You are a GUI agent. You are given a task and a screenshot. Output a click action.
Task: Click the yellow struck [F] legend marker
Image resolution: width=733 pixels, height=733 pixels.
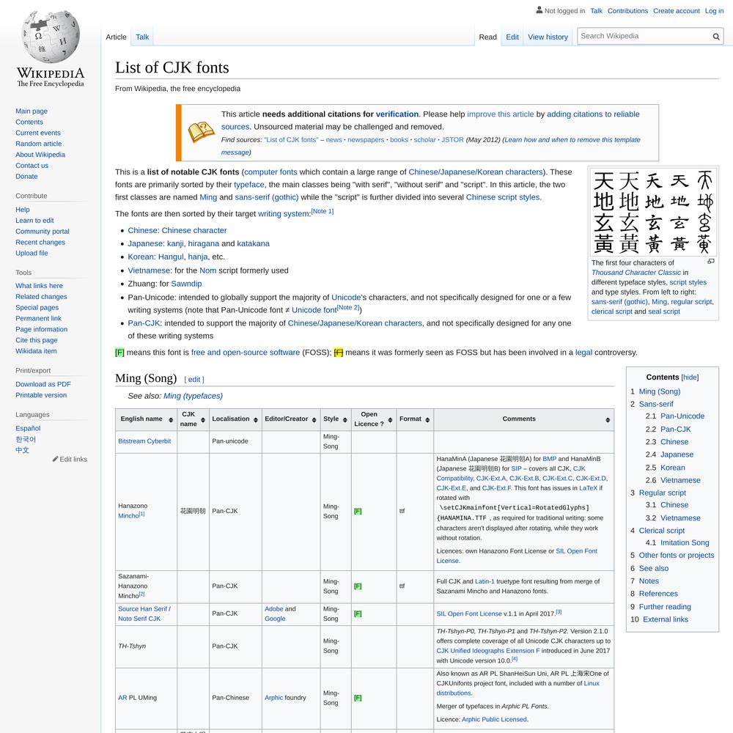point(339,353)
